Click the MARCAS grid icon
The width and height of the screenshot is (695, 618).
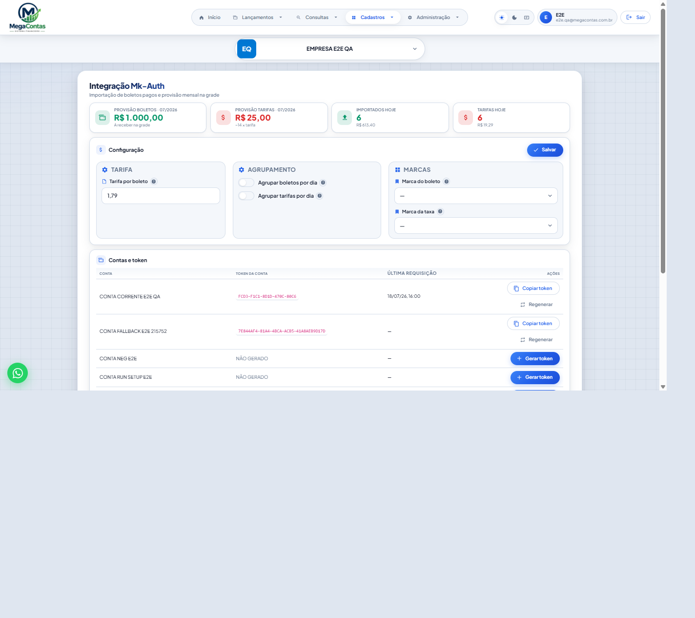click(398, 170)
